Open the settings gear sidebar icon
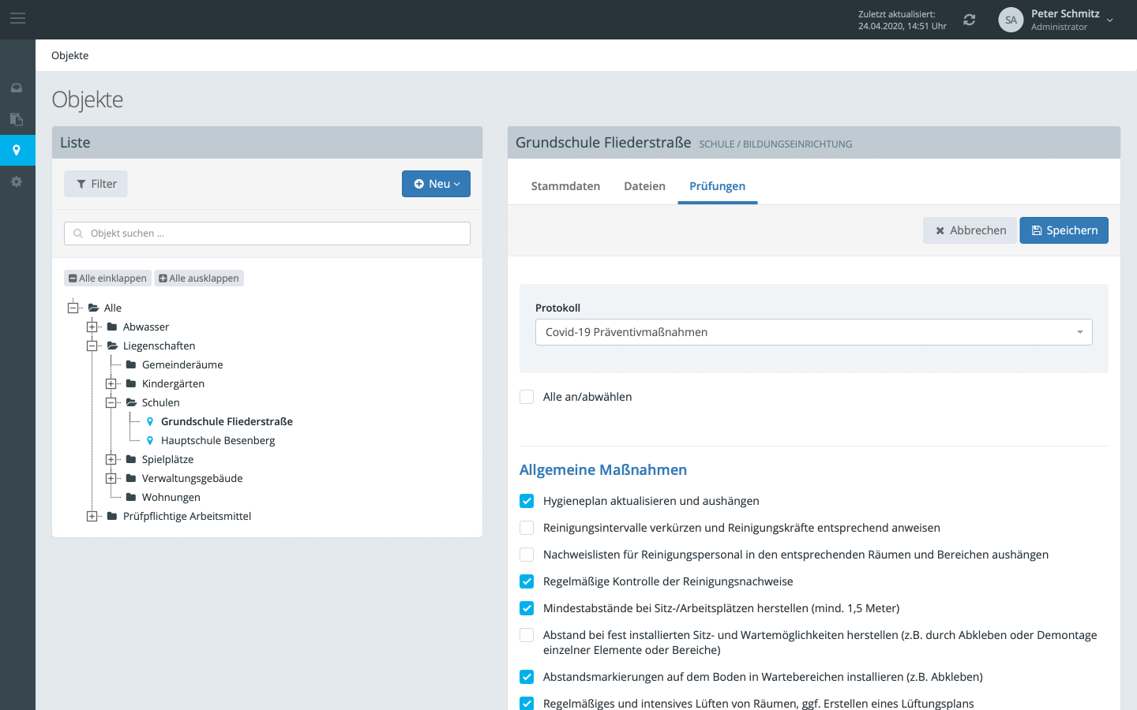 point(17,181)
